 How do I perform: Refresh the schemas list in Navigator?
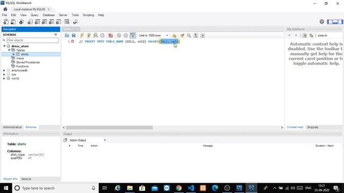tap(56, 34)
